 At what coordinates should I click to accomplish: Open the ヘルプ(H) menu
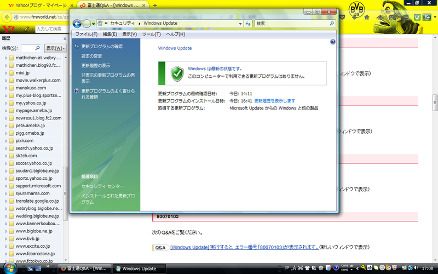175,34
